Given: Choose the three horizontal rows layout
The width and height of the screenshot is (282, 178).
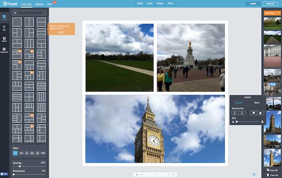Looking at the screenshot, I should pyautogui.click(x=41, y=33).
